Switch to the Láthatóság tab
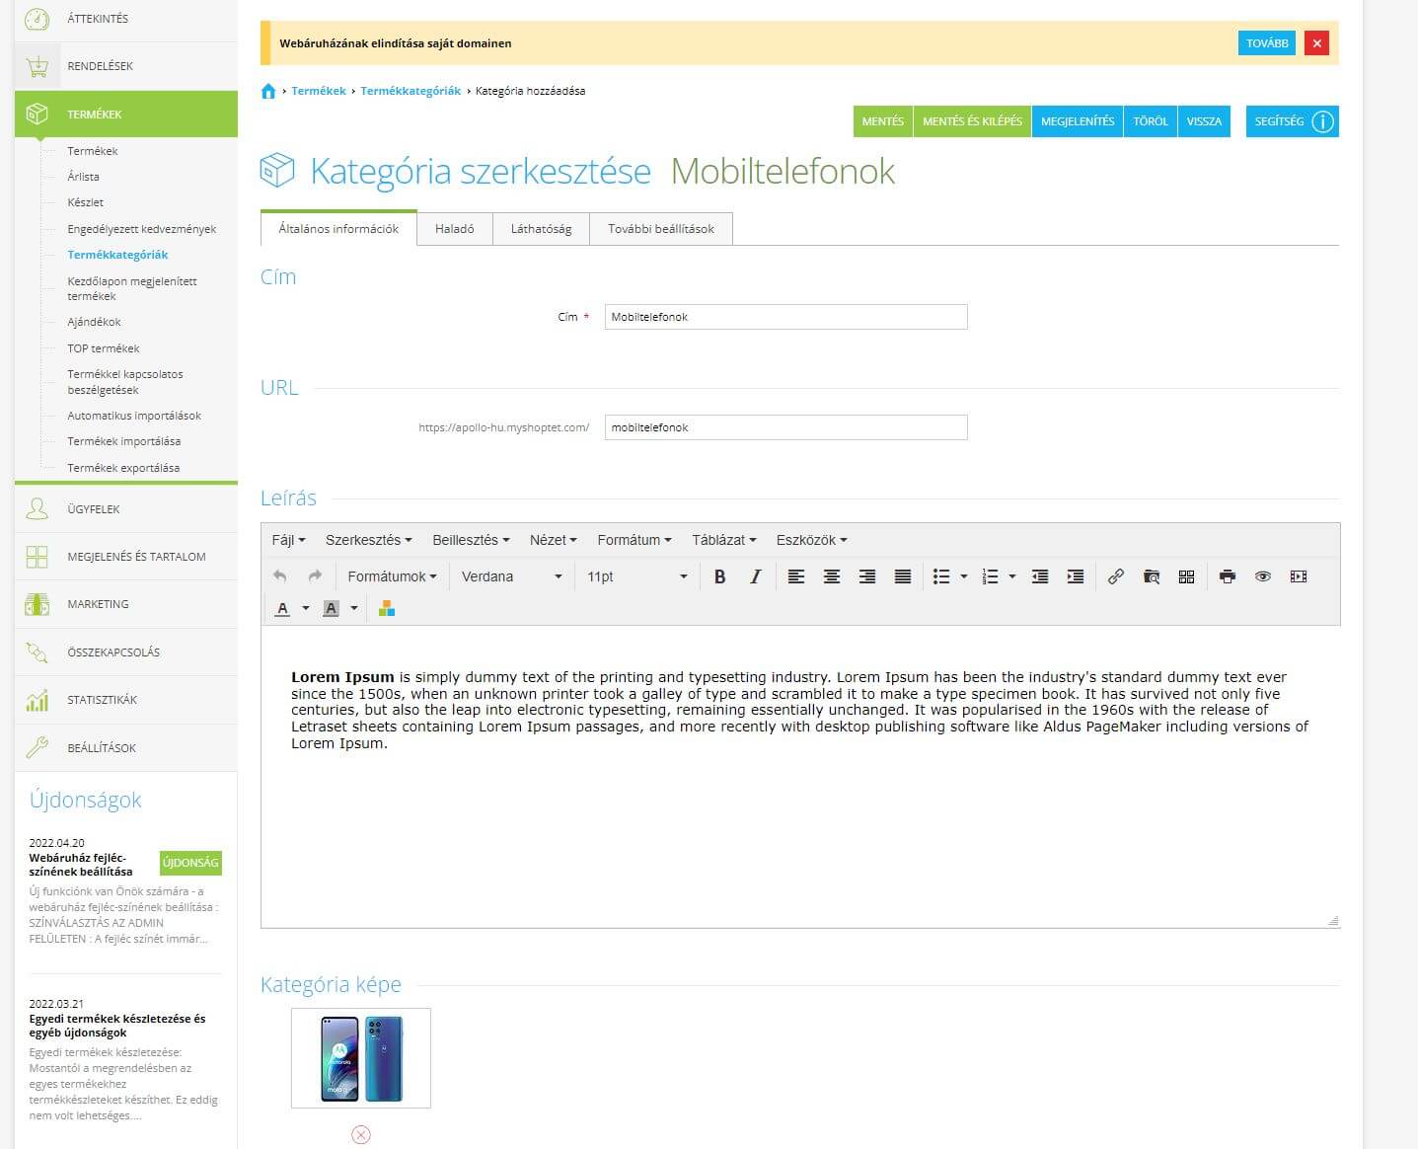Screen dimensions: 1418x1149 tap(541, 228)
